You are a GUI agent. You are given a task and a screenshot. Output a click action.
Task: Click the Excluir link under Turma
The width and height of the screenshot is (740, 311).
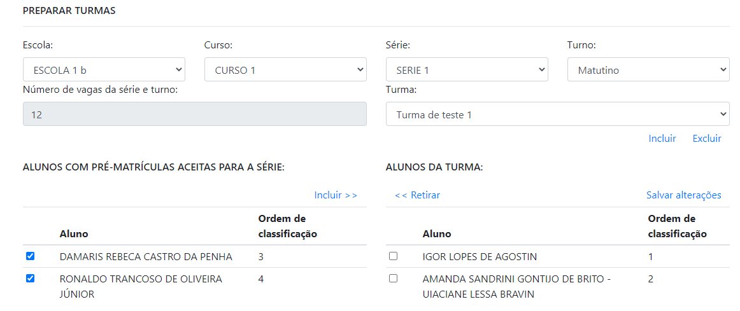tap(707, 138)
